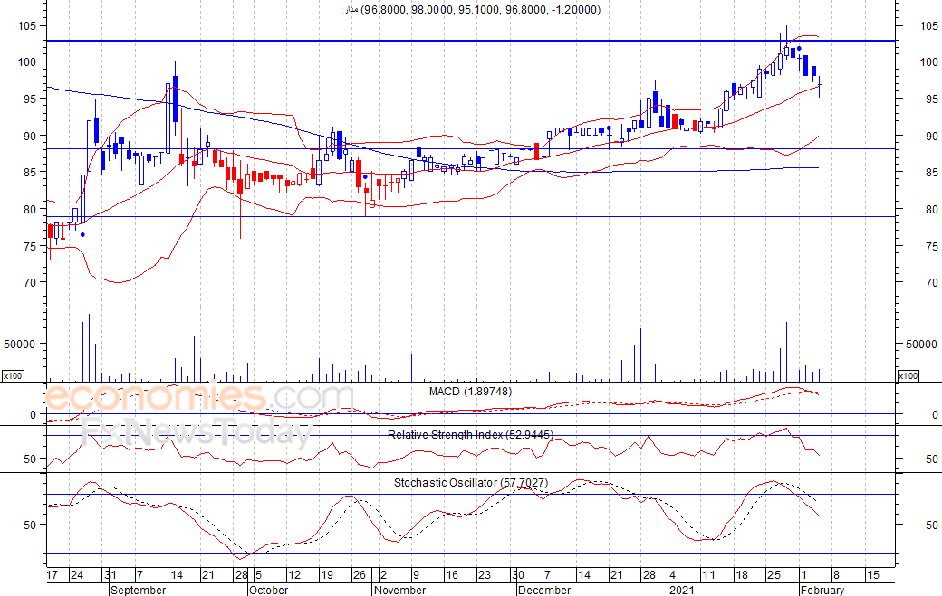Select the October month label

(268, 590)
